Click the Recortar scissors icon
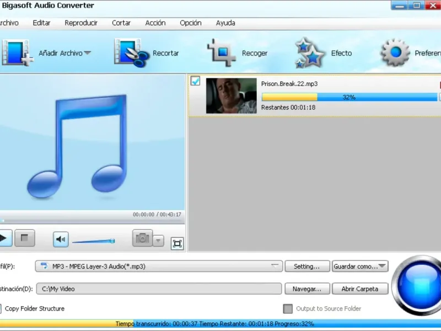The image size is (441, 331). pos(131,53)
